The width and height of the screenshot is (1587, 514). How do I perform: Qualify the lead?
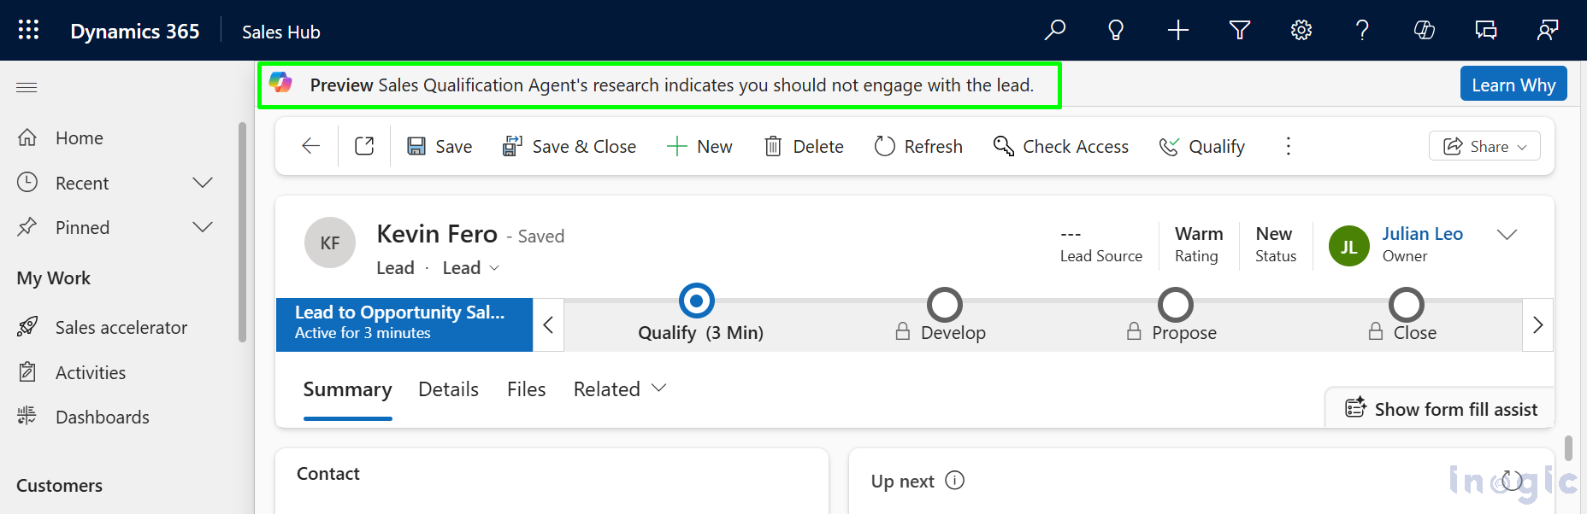[x=1202, y=146]
